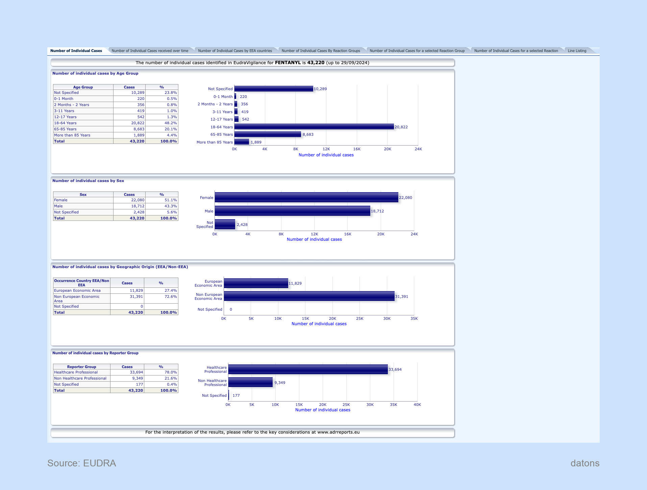Open Individual Cases by EEA countries tab
The height and width of the screenshot is (490, 647).
[235, 51]
